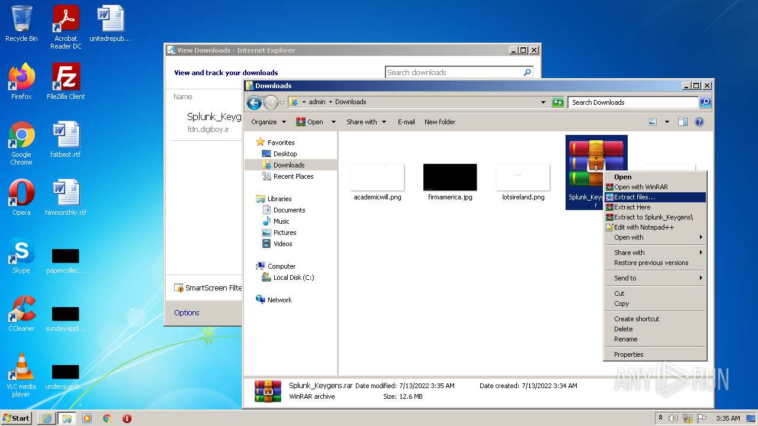This screenshot has width=758, height=426.
Task: Focus Search Downloads box in Explorer
Action: [633, 102]
